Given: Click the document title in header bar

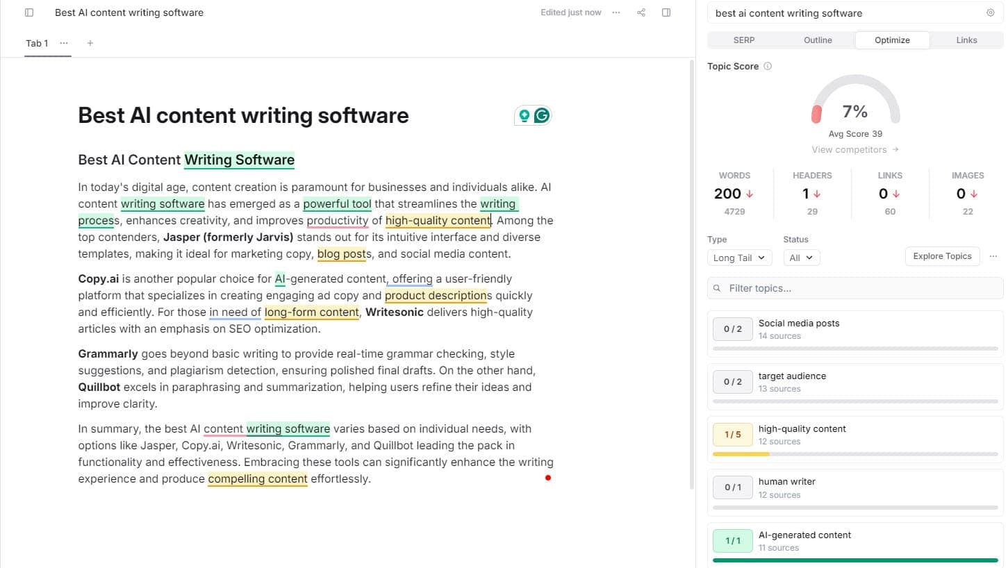Looking at the screenshot, I should click(x=129, y=12).
